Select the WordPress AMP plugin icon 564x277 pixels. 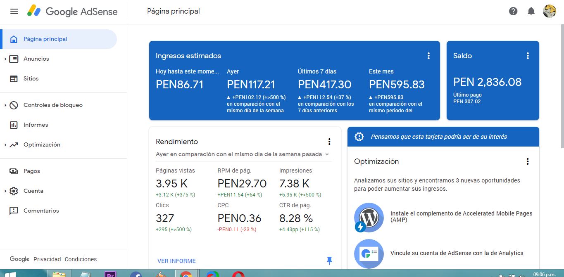(369, 218)
